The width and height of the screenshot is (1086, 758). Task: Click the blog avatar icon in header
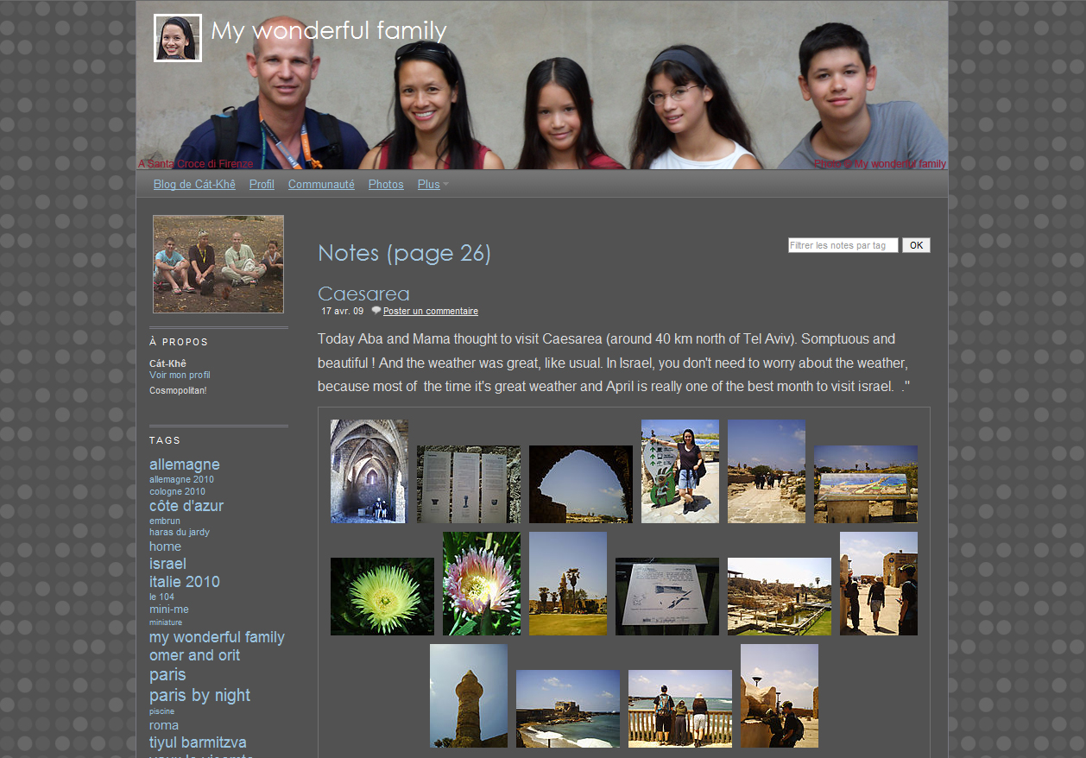click(x=178, y=38)
